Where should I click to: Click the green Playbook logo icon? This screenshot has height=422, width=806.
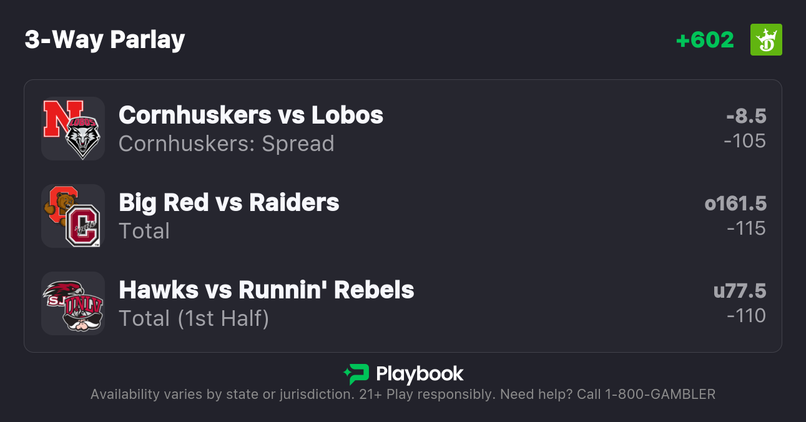(356, 374)
